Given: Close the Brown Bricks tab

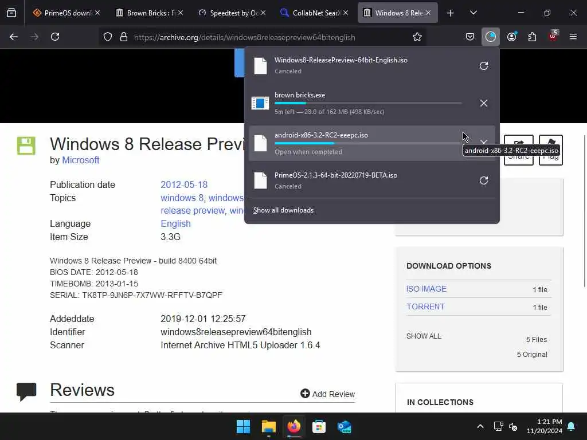Looking at the screenshot, I should [181, 13].
